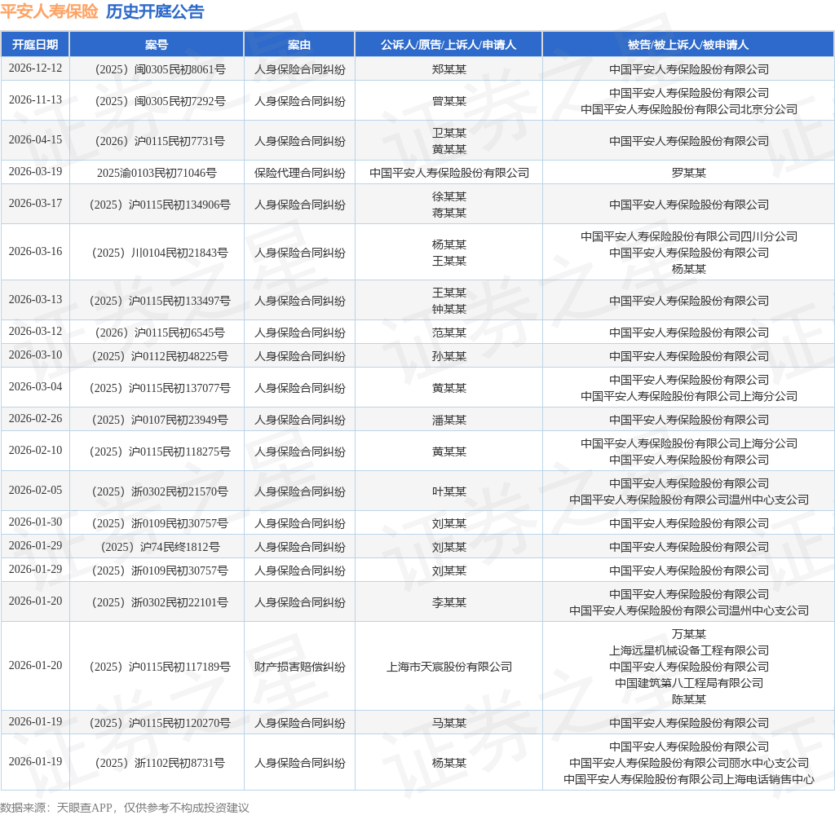The width and height of the screenshot is (835, 815).
Task: Click the 开庭日期 column header
Action: pos(35,45)
